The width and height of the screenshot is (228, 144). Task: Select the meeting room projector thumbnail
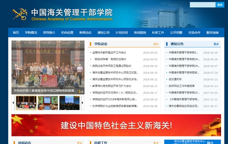tap(48, 103)
